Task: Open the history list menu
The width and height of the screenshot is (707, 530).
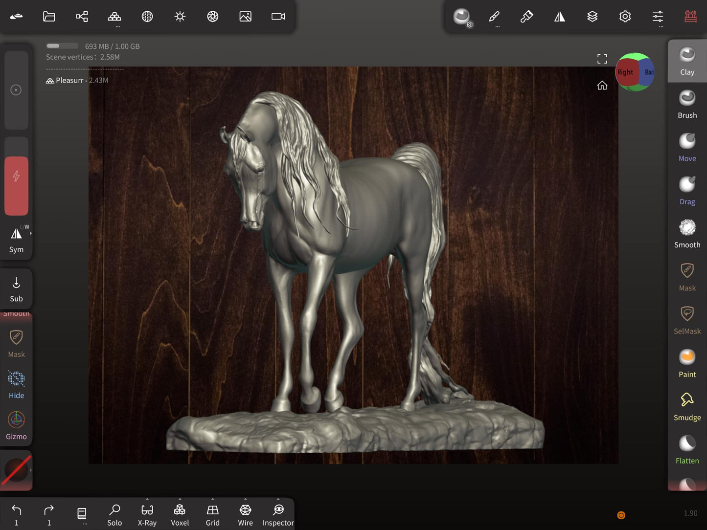Action: (82, 514)
